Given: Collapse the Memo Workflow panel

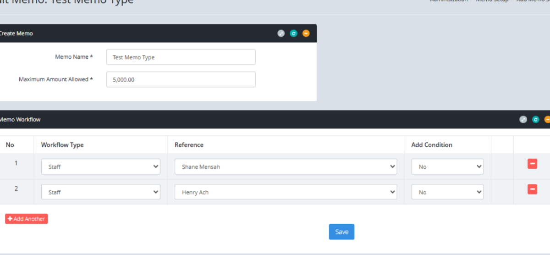Looking at the screenshot, I should click(x=547, y=120).
